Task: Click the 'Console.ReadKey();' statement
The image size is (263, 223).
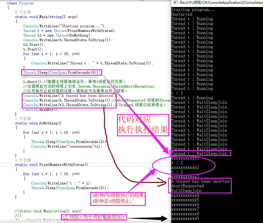Action: 41,110
